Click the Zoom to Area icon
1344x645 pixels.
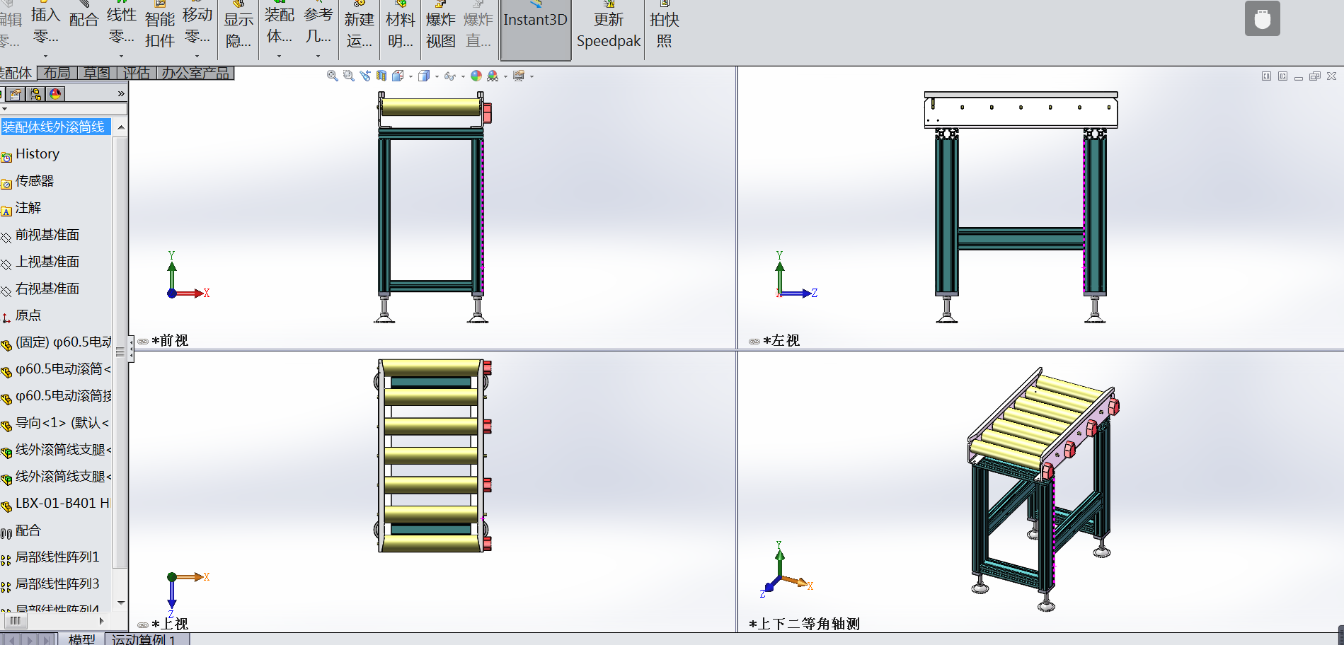coord(348,76)
